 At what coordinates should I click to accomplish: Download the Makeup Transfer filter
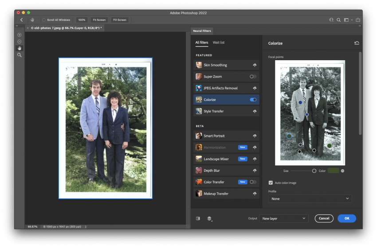click(255, 194)
